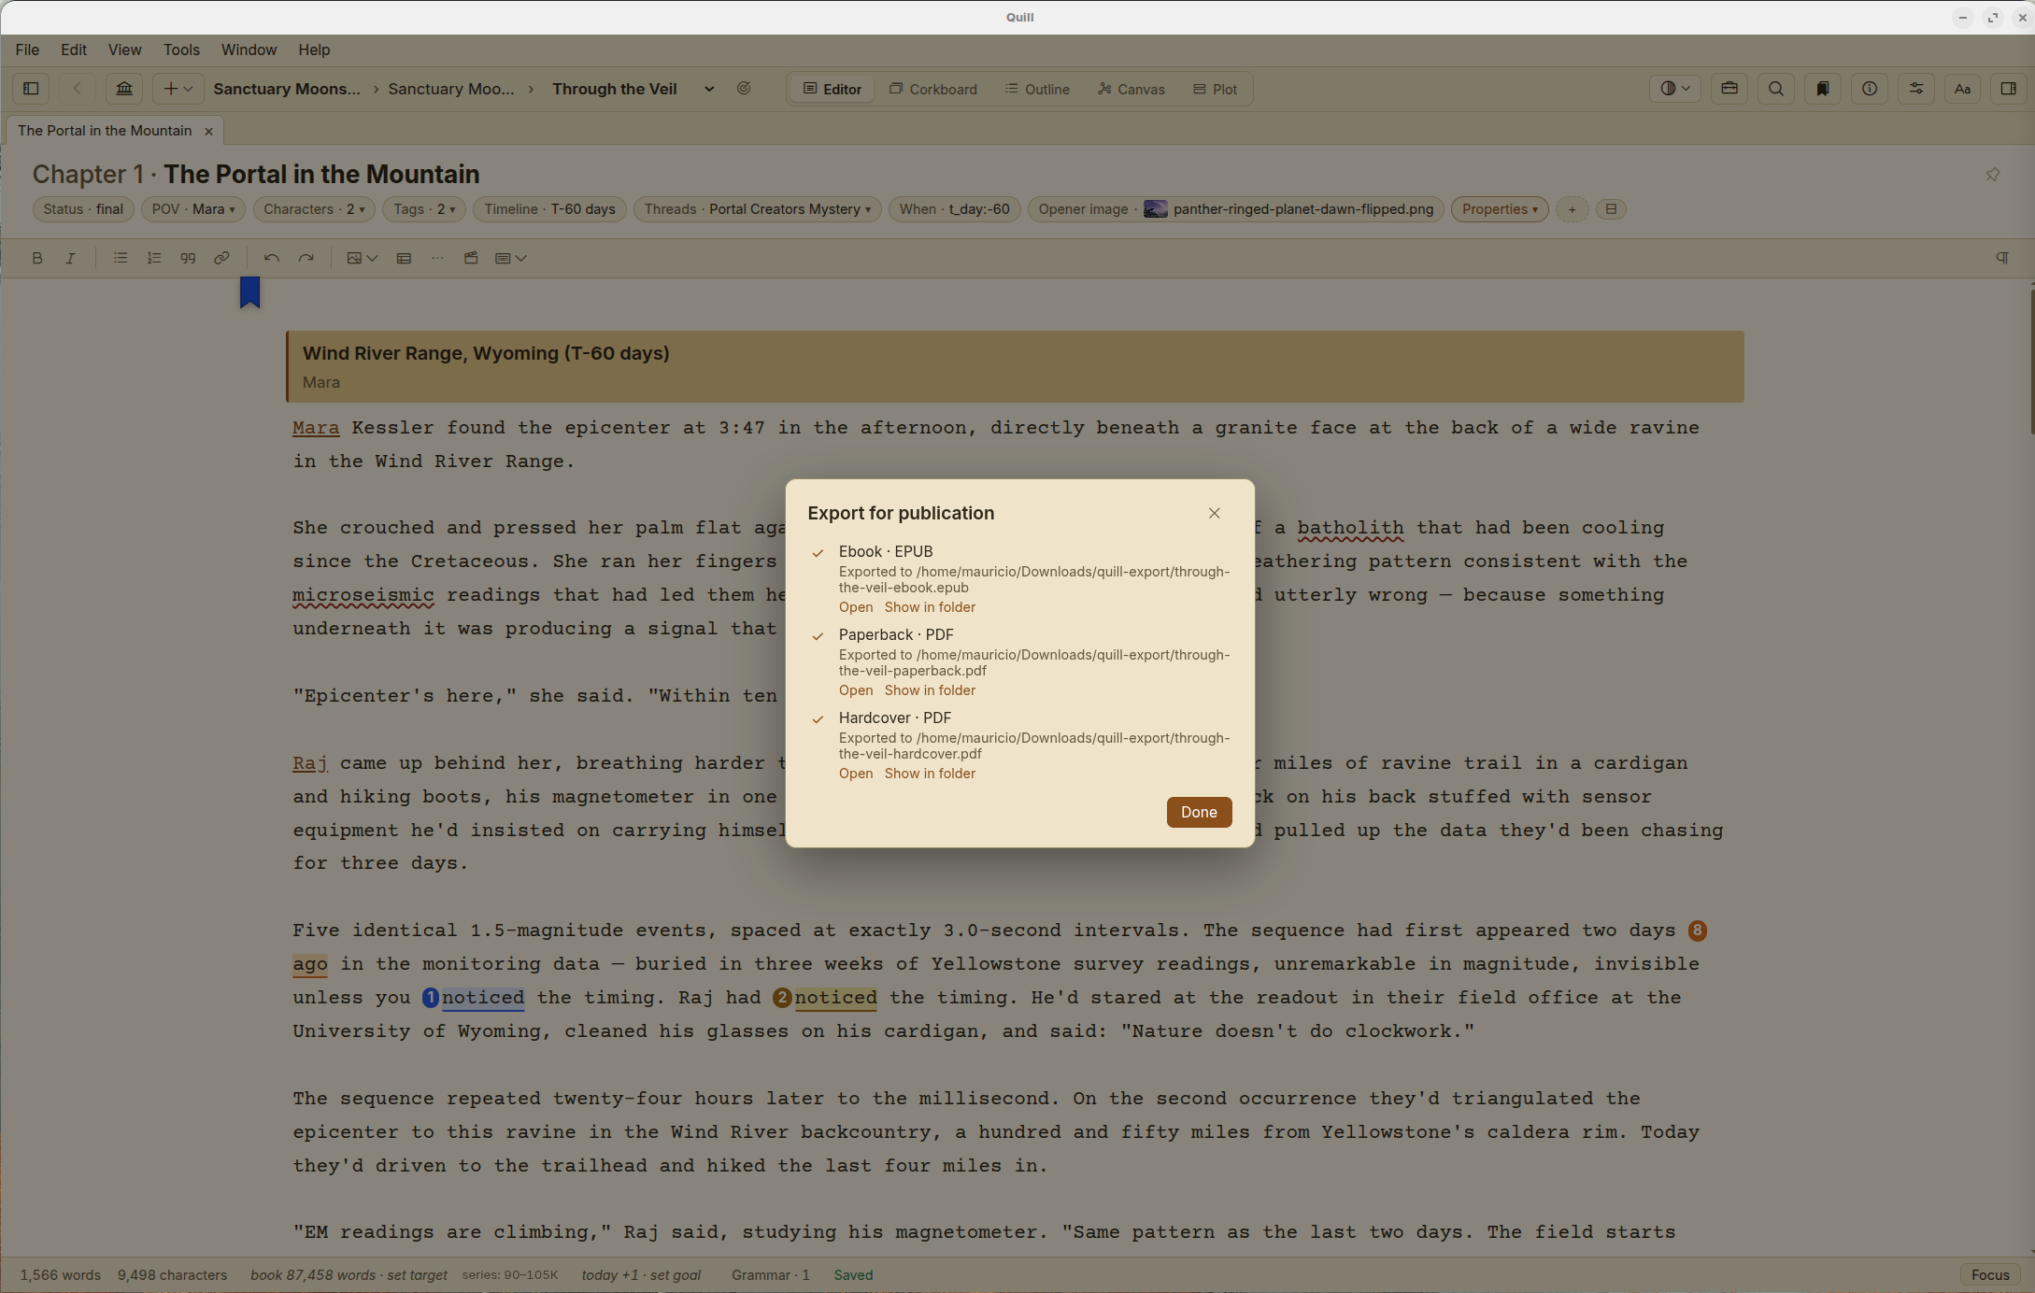Viewport: 2035px width, 1293px height.
Task: Click the blue bookmark marker
Action: click(x=249, y=292)
